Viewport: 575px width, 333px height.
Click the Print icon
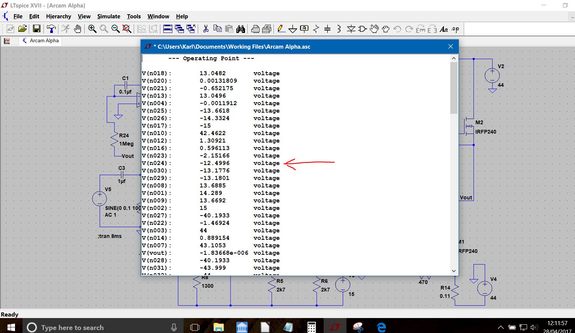pos(255,29)
